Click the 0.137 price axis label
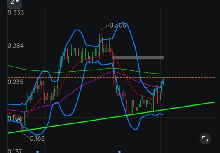220x153 pixels. pyautogui.click(x=14, y=151)
